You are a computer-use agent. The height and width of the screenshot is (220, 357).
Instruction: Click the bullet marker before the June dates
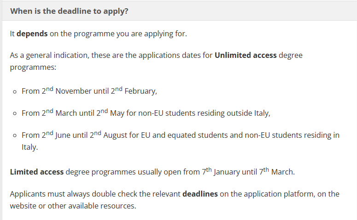tap(15, 135)
